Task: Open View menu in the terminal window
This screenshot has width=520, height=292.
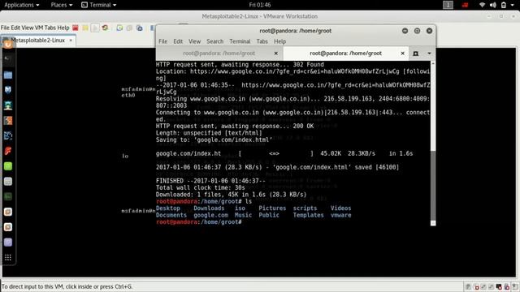Action: point(195,41)
